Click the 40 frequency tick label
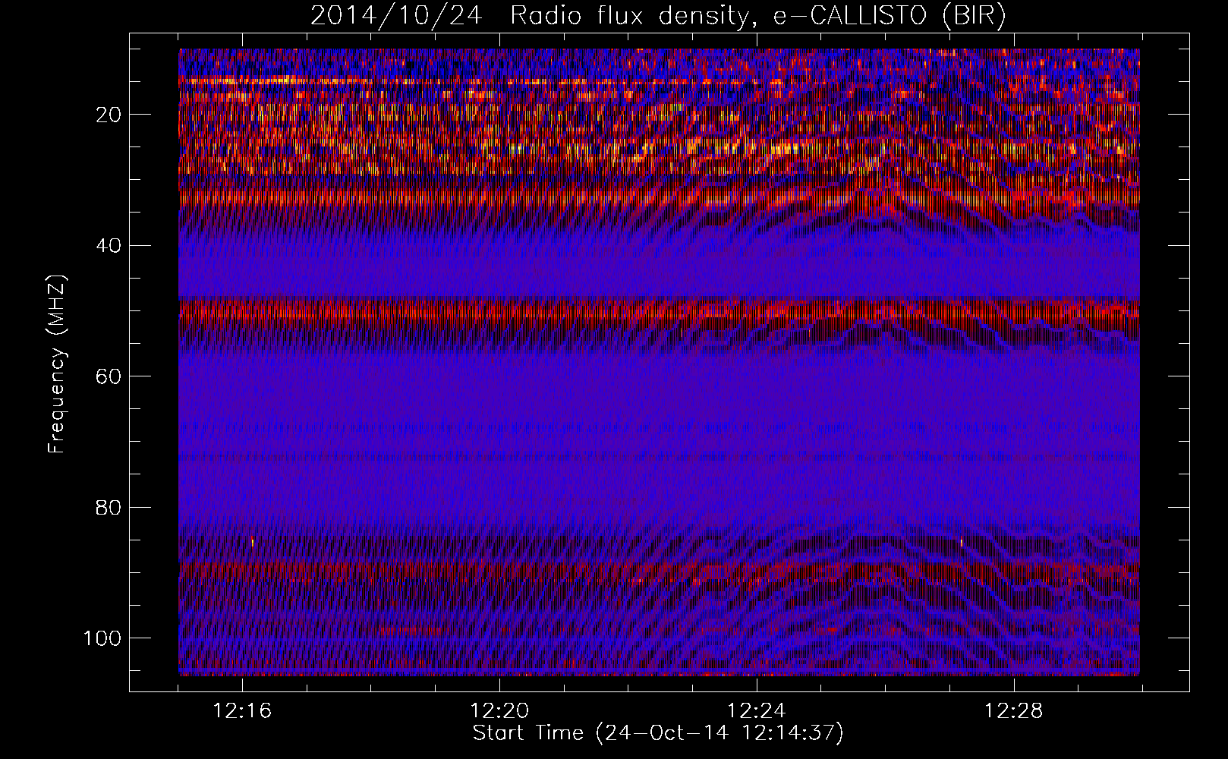 pos(109,246)
